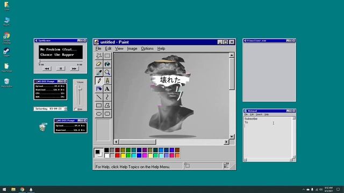Viewport: 344px width, 193px height.
Task: Select the Polygon shape tool
Action: [107, 106]
